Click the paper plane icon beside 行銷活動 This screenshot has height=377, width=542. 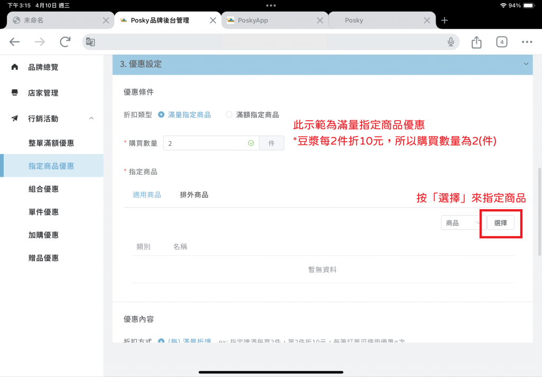click(x=14, y=118)
